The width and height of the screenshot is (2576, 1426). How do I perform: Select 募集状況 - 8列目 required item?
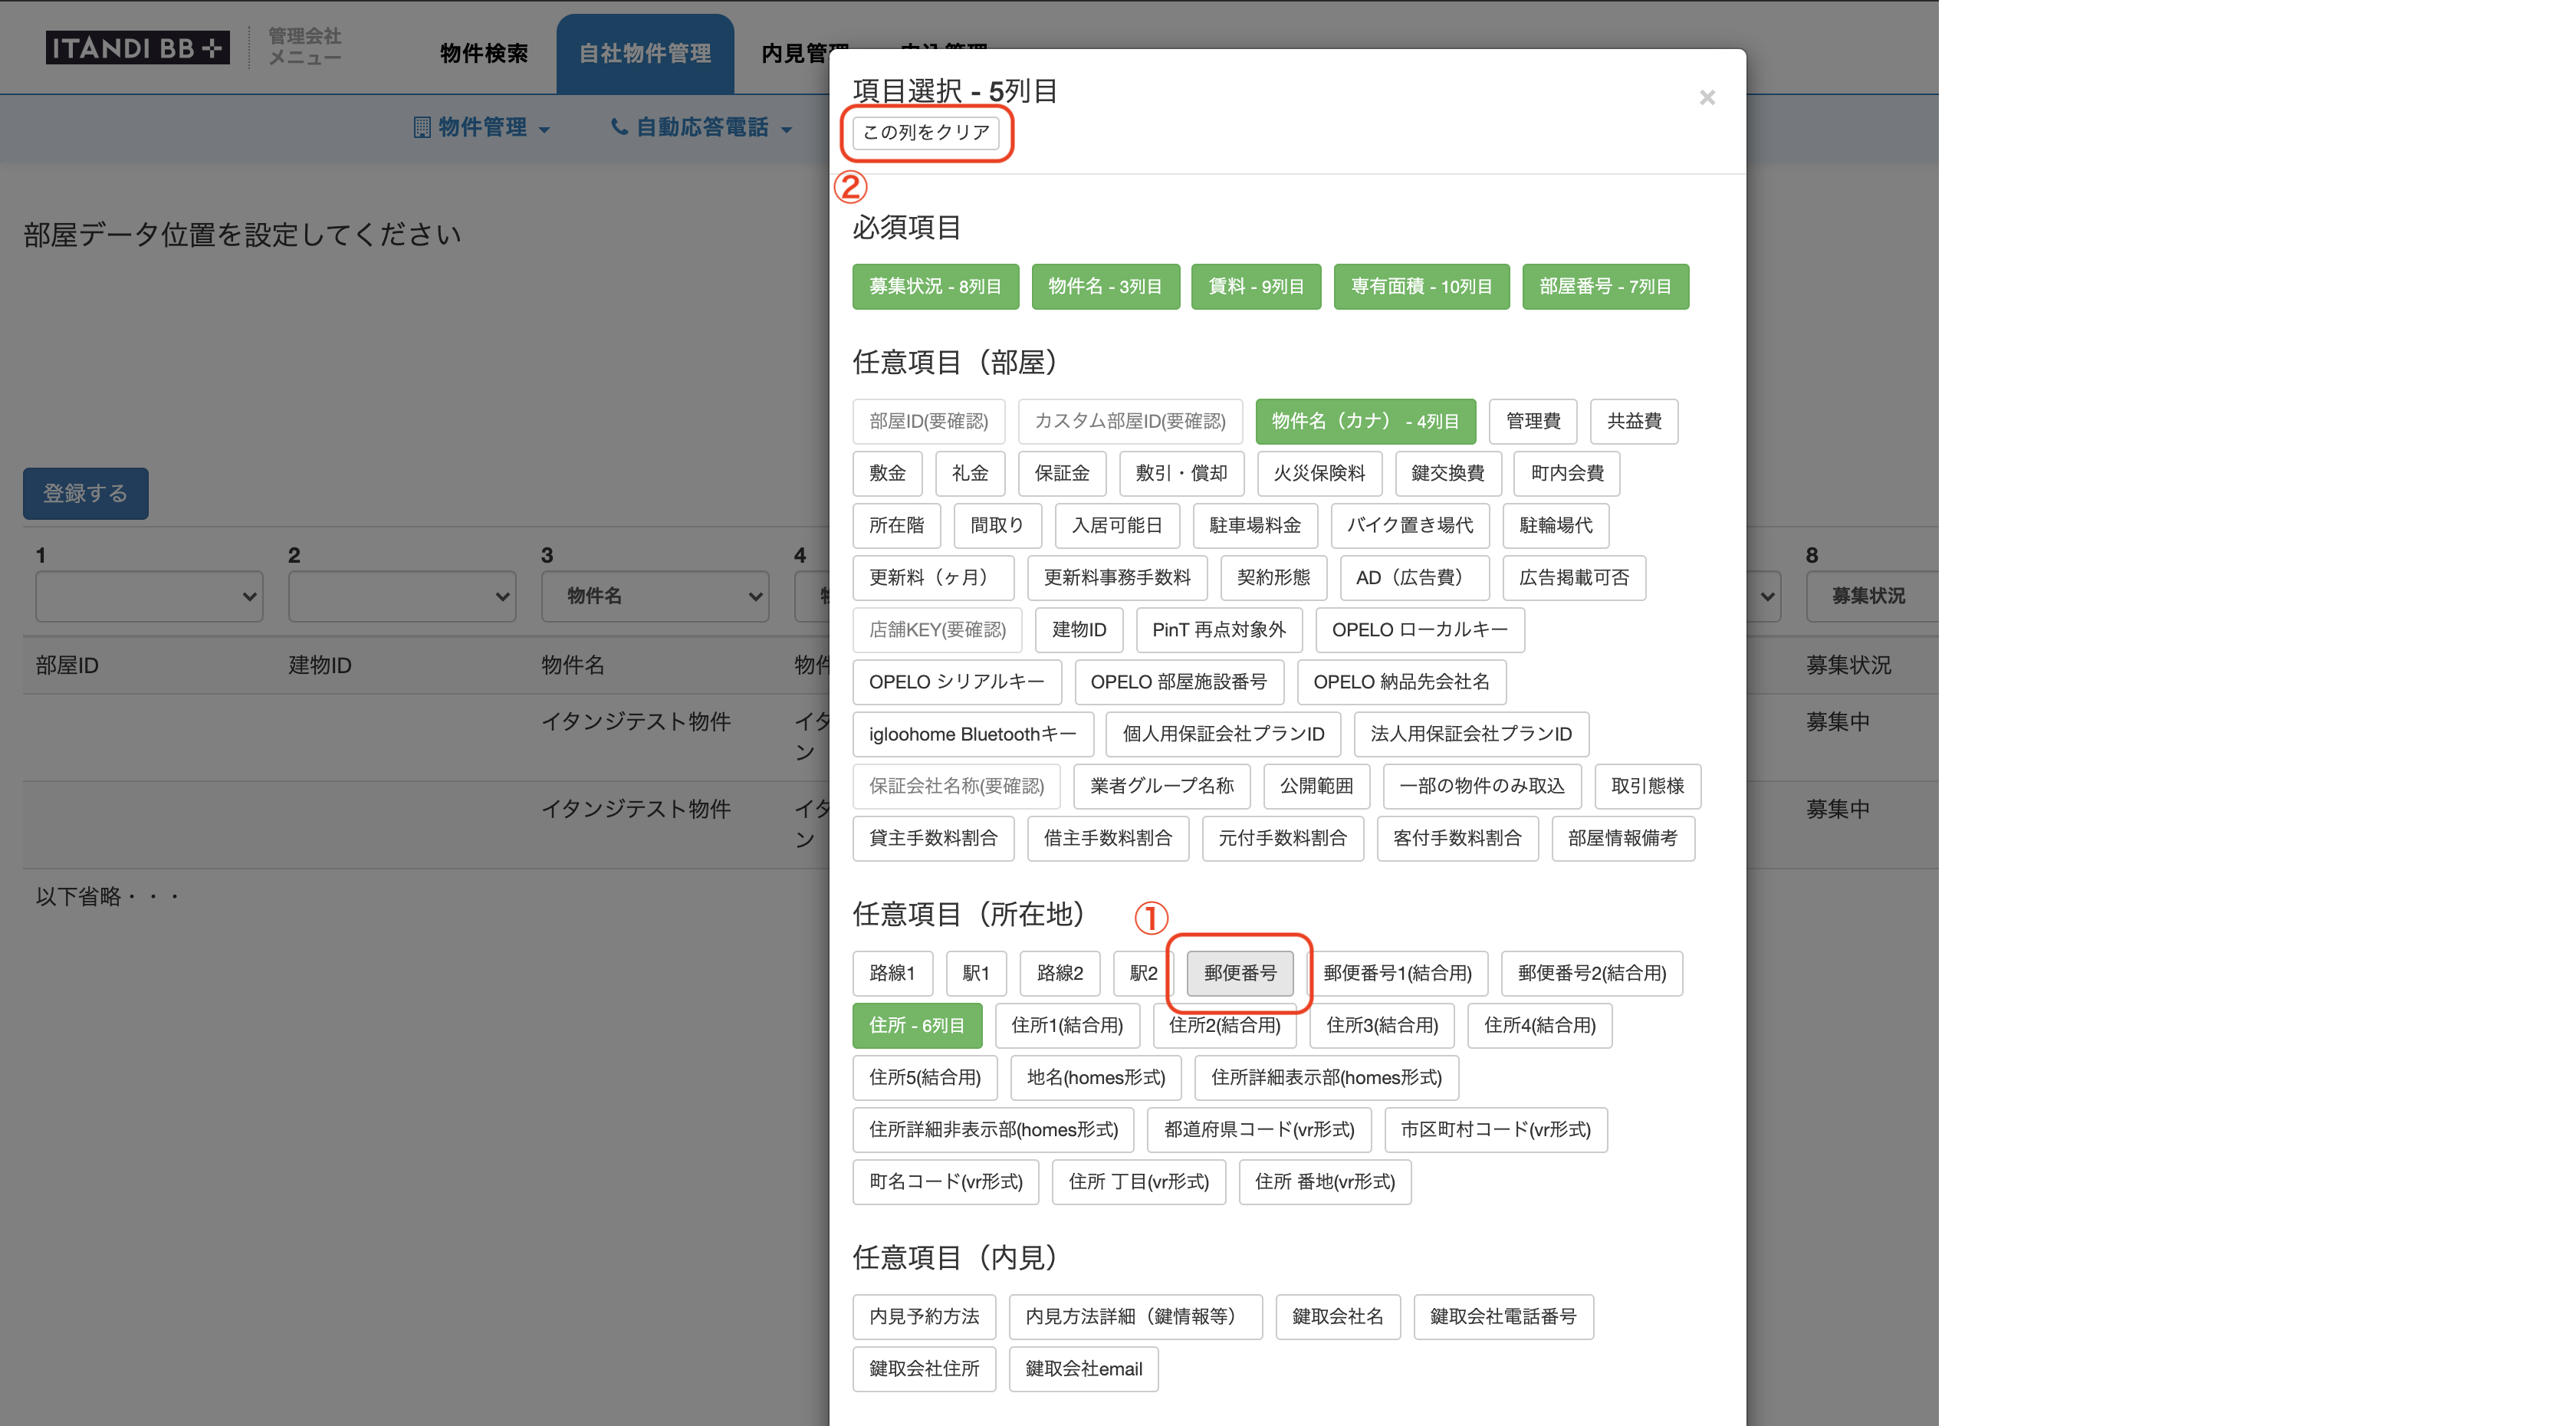pyautogui.click(x=935, y=286)
